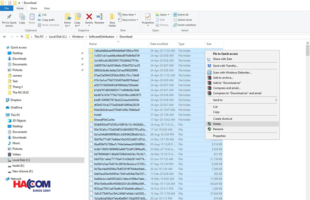Click the SharedFileCache folder in the list
310x200 pixels.
104,120
